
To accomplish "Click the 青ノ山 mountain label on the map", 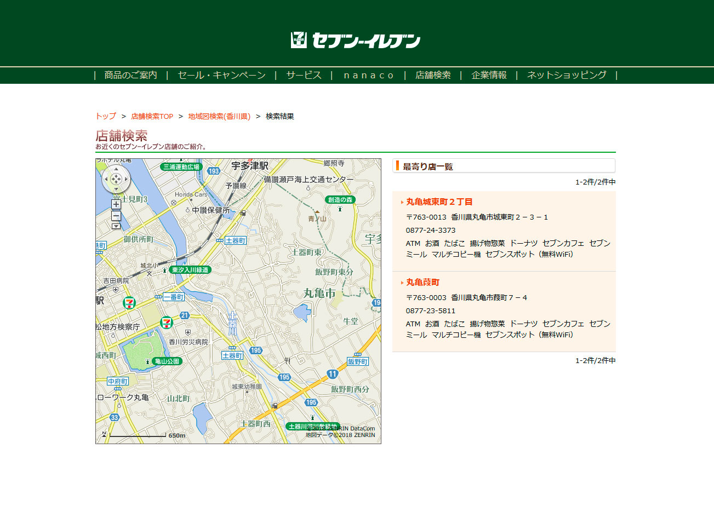I will (317, 219).
